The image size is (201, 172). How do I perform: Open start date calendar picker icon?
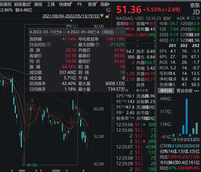click(x=57, y=32)
